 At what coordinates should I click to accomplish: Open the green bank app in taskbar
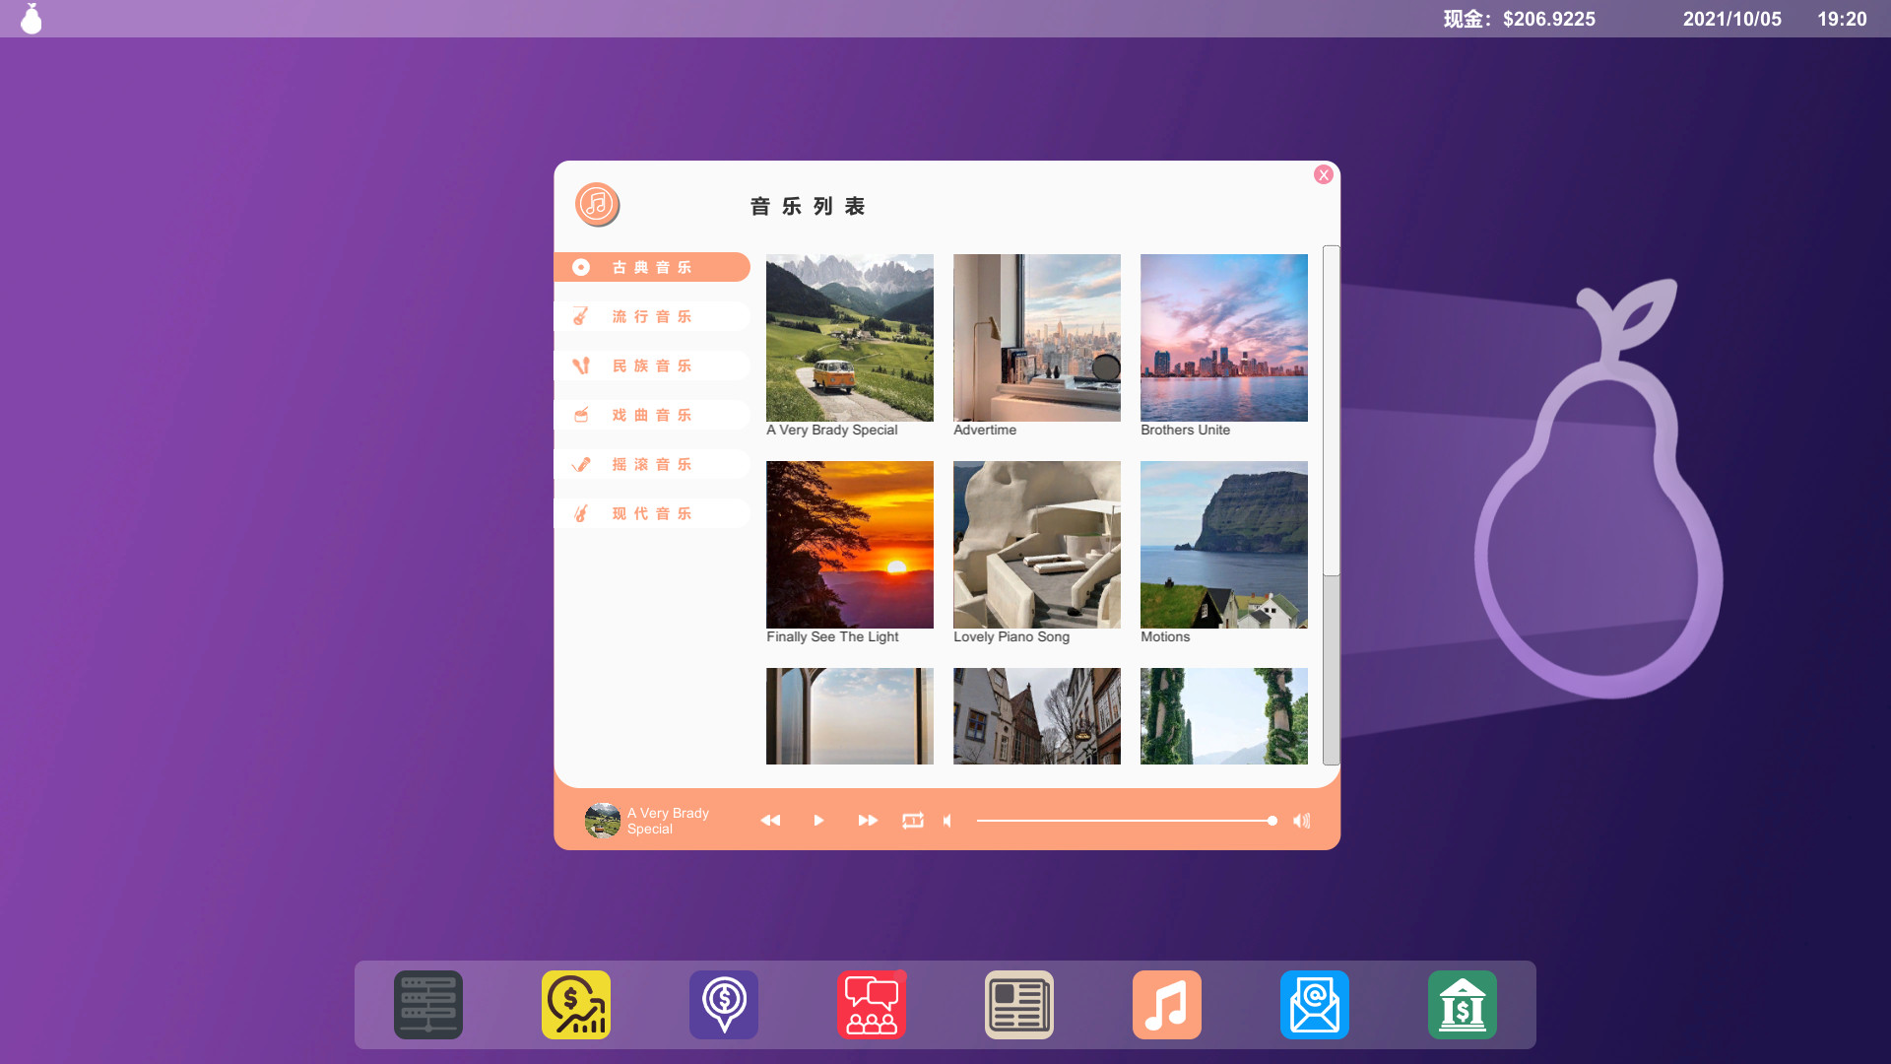(x=1462, y=1004)
